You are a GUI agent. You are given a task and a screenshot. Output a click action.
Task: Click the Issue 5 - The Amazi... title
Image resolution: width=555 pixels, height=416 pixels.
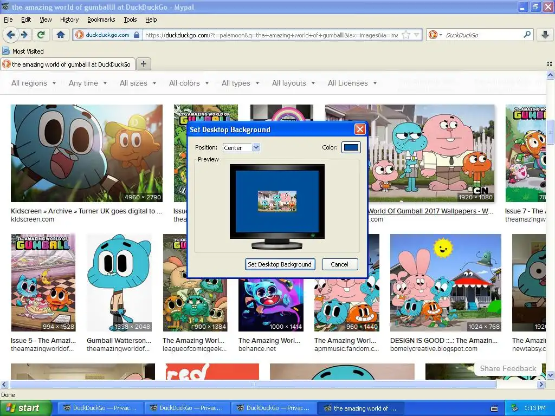[x=43, y=341]
